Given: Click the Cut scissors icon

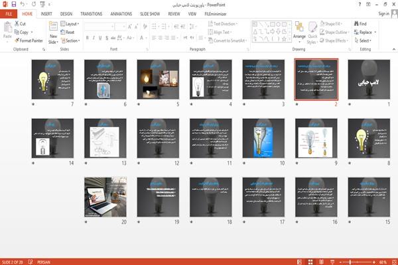Looking at the screenshot, I should [x=17, y=24].
